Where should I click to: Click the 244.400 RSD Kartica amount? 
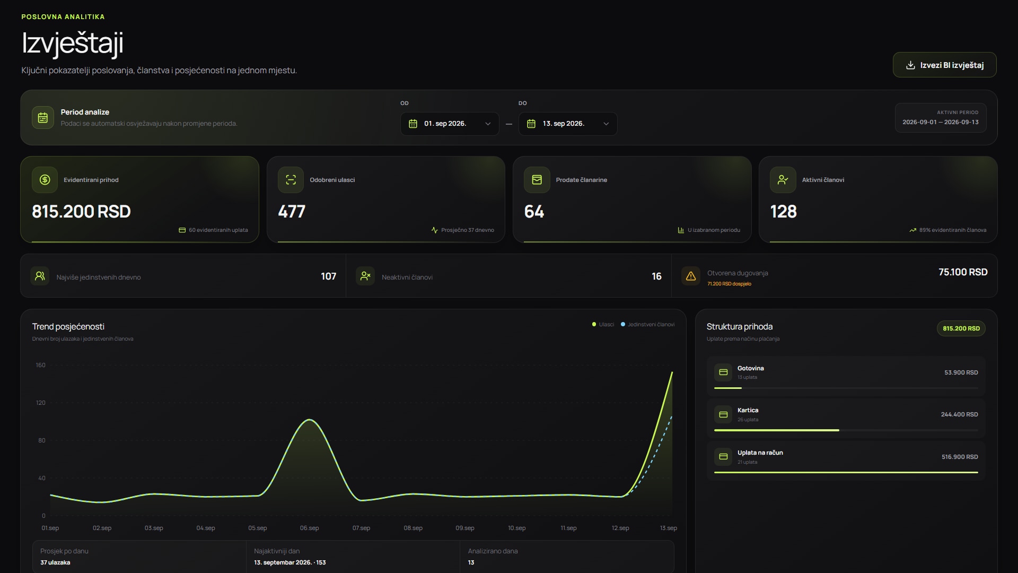point(959,414)
